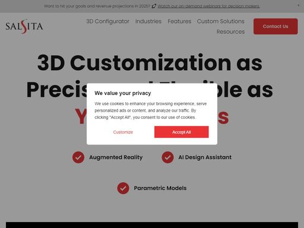Click the Contact Us button

(x=275, y=26)
